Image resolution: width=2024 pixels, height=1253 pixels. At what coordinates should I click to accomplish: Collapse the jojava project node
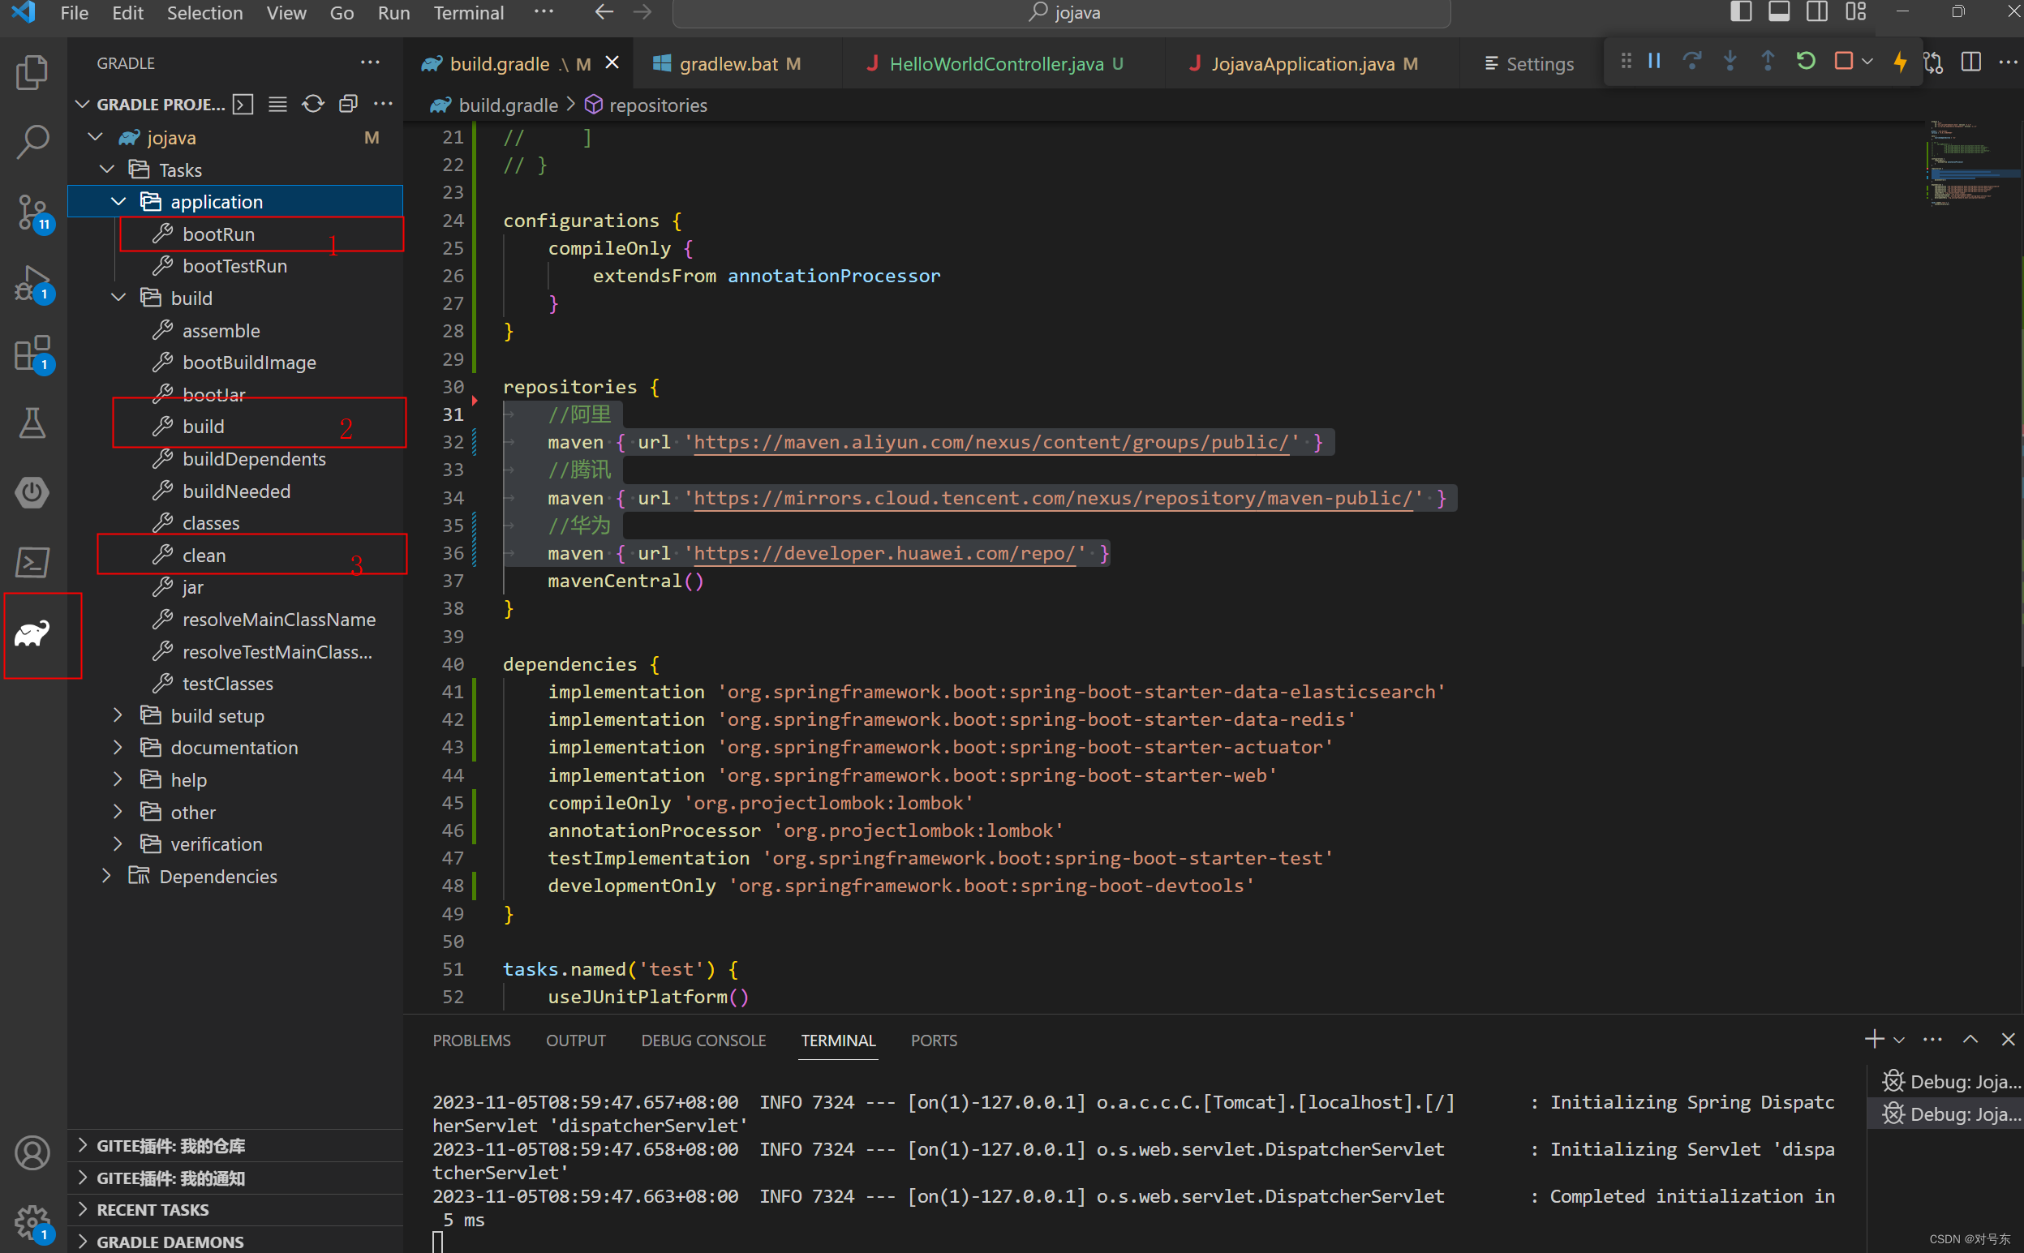(95, 137)
